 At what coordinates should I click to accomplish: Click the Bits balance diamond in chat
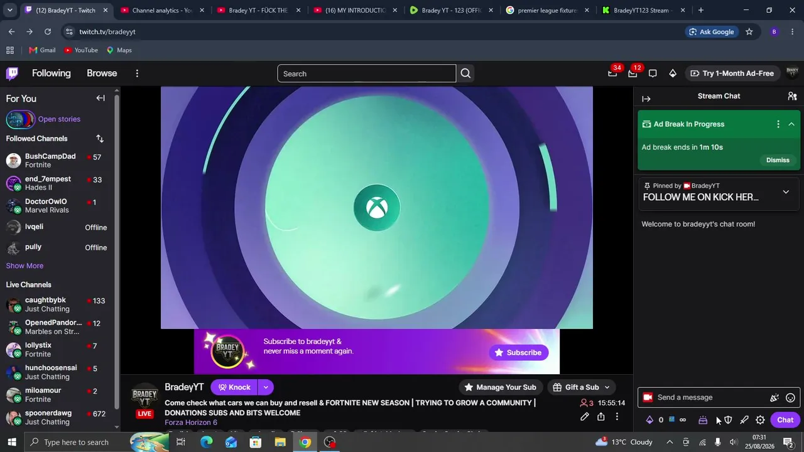pyautogui.click(x=649, y=420)
